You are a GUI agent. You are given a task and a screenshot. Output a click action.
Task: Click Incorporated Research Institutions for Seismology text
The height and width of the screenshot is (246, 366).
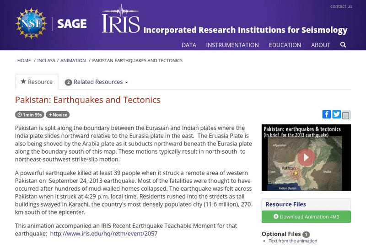click(x=245, y=30)
